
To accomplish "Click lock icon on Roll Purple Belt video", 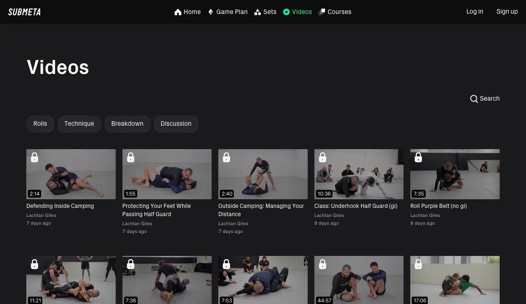I will coord(418,157).
